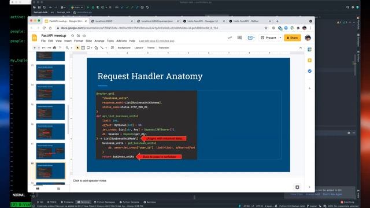Collapse the Slides menus with the caret
This screenshot has width=370, height=208.
coord(301,48)
